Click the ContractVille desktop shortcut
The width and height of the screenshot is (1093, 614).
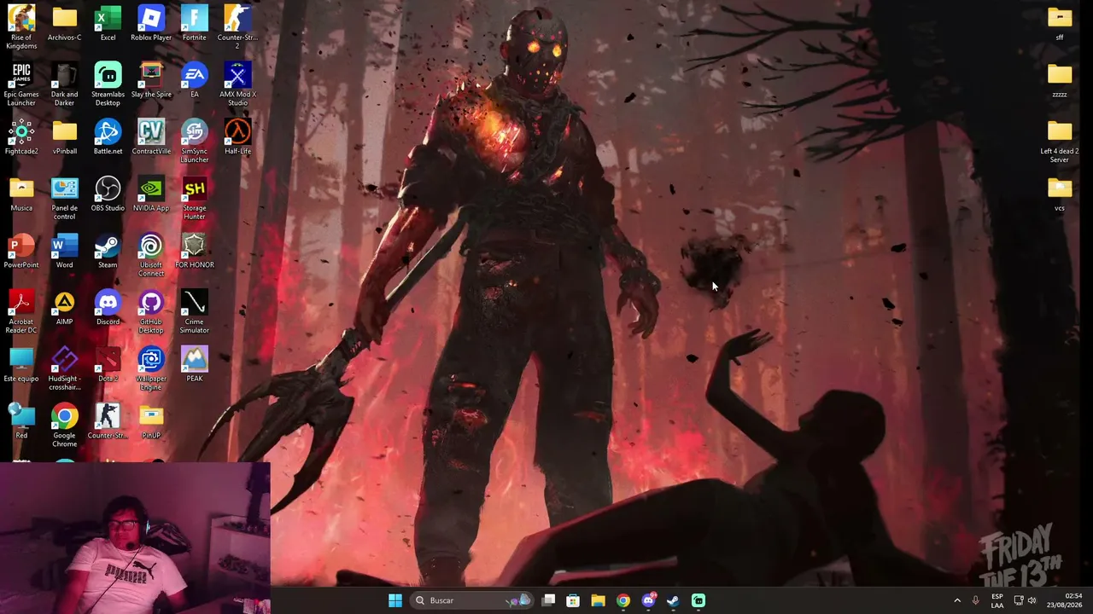point(151,136)
